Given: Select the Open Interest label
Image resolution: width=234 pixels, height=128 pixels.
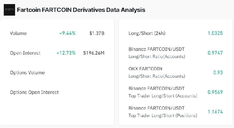Looking at the screenshot, I should pos(25,53).
